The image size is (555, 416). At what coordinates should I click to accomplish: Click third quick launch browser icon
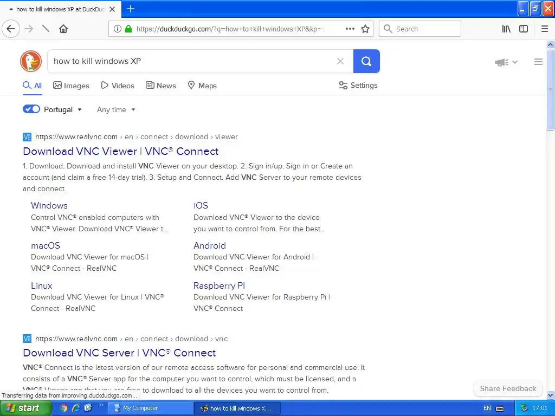pos(88,408)
